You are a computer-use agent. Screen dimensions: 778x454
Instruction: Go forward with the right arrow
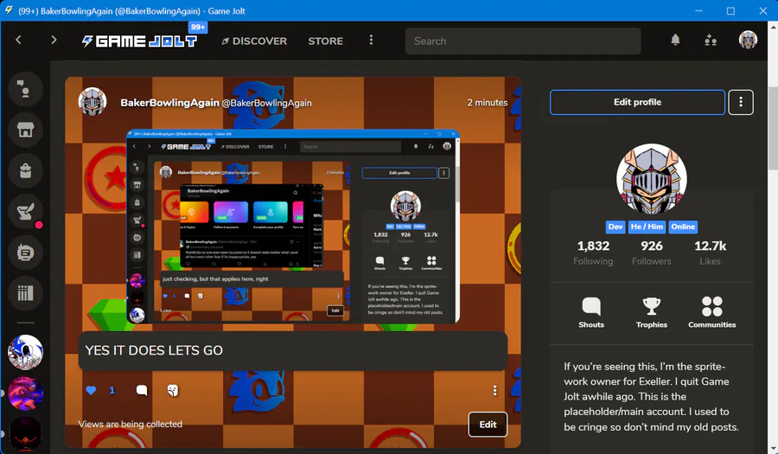click(x=54, y=40)
